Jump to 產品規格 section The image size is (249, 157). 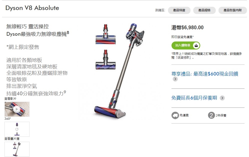[x=204, y=10]
